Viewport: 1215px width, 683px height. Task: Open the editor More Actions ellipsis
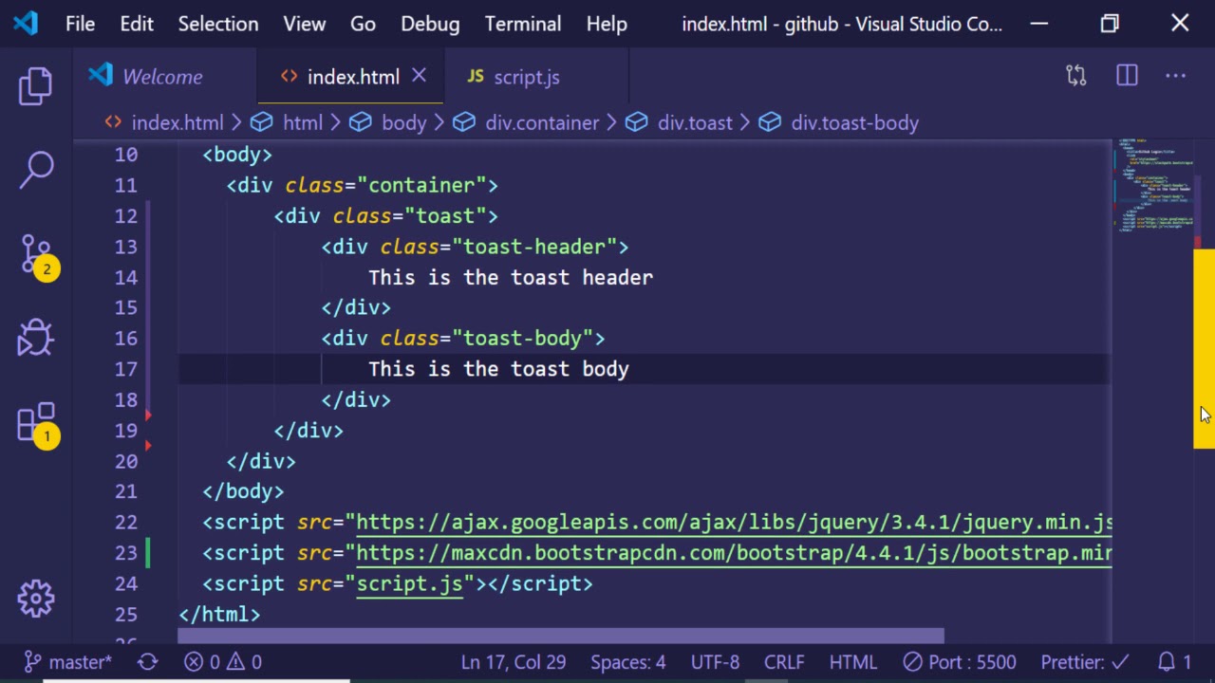(x=1175, y=77)
